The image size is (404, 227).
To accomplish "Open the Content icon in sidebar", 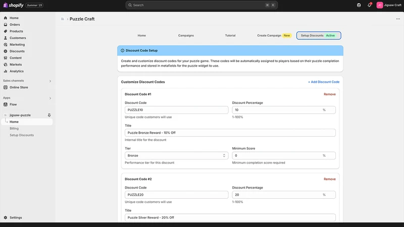I will pos(6,58).
